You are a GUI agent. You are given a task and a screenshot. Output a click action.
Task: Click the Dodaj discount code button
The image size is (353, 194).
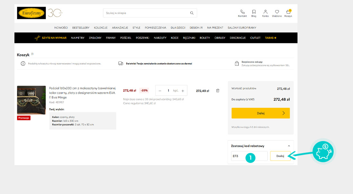point(280,156)
